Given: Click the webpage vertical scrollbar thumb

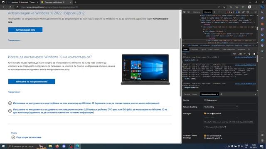Looking at the screenshot, I should pos(180,67).
